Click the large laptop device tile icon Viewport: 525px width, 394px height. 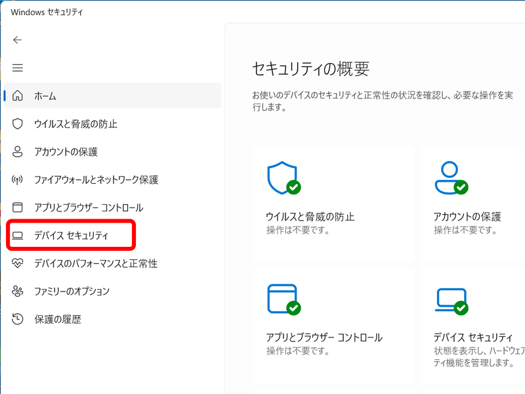click(451, 301)
